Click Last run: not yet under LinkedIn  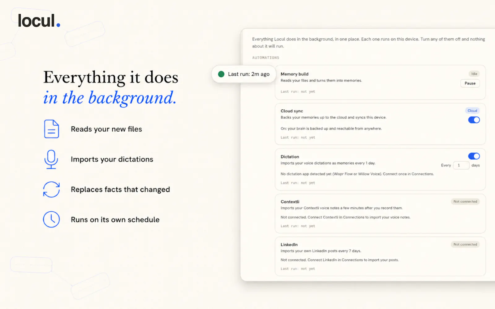(298, 269)
